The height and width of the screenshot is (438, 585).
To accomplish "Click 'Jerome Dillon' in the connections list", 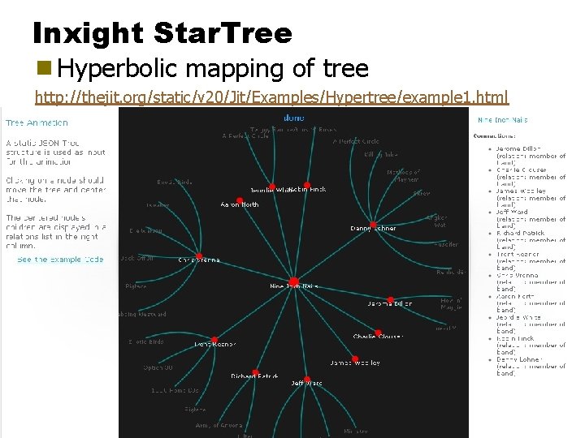I will point(518,148).
